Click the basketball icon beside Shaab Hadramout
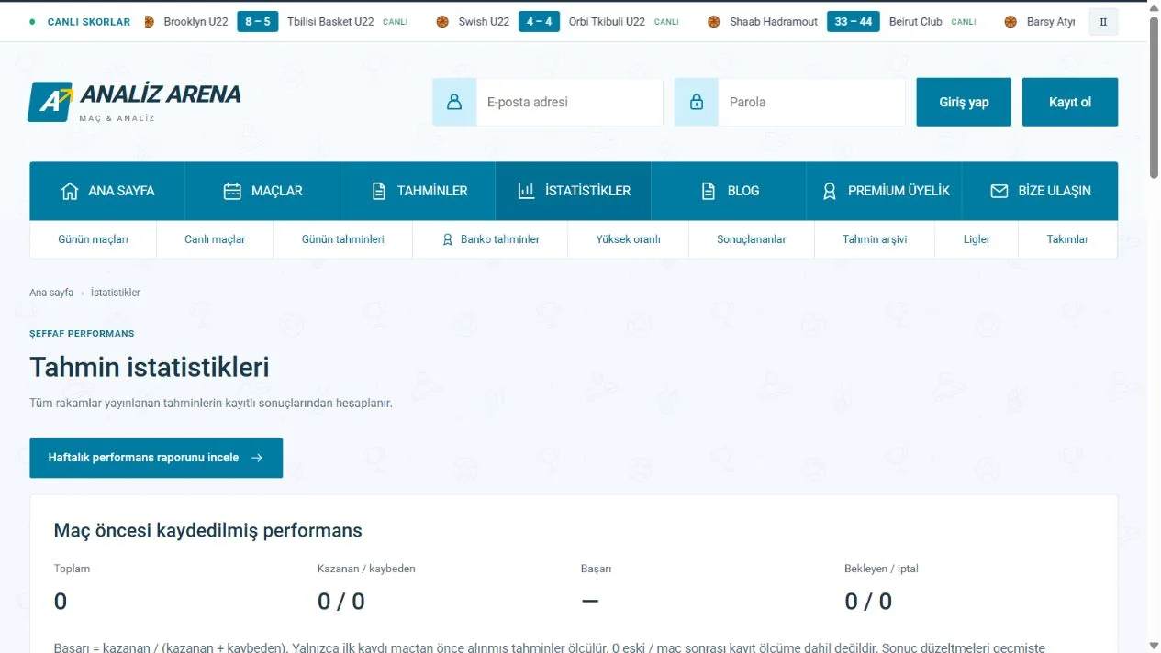This screenshot has height=653, width=1161. click(714, 22)
